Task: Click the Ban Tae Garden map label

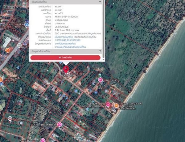Action: pos(12,78)
